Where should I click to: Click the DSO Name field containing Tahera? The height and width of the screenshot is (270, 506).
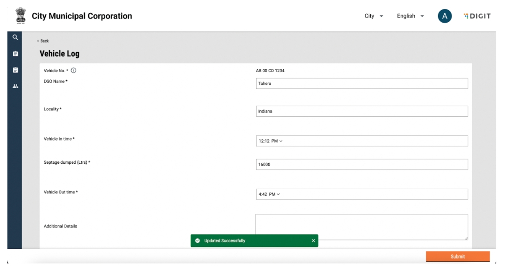[361, 84]
